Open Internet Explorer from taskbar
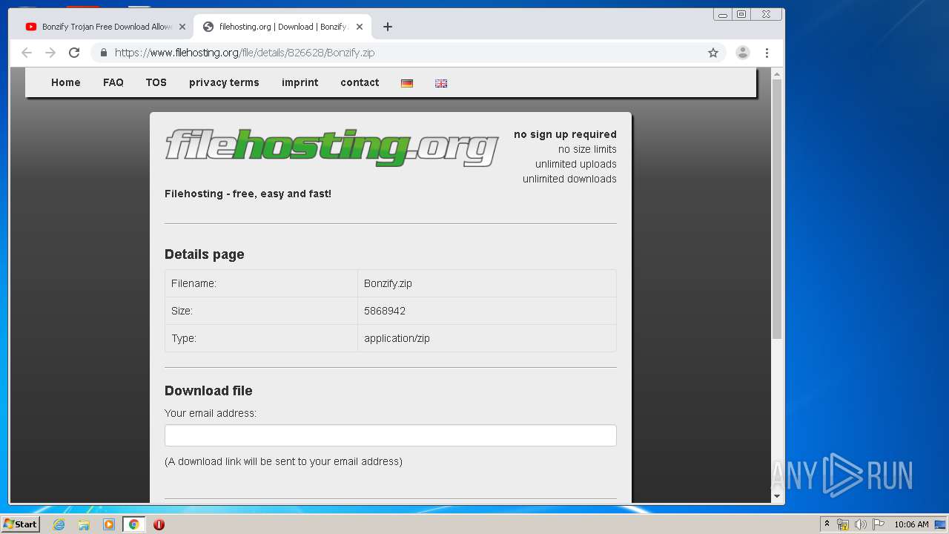The image size is (949, 534). click(x=59, y=524)
